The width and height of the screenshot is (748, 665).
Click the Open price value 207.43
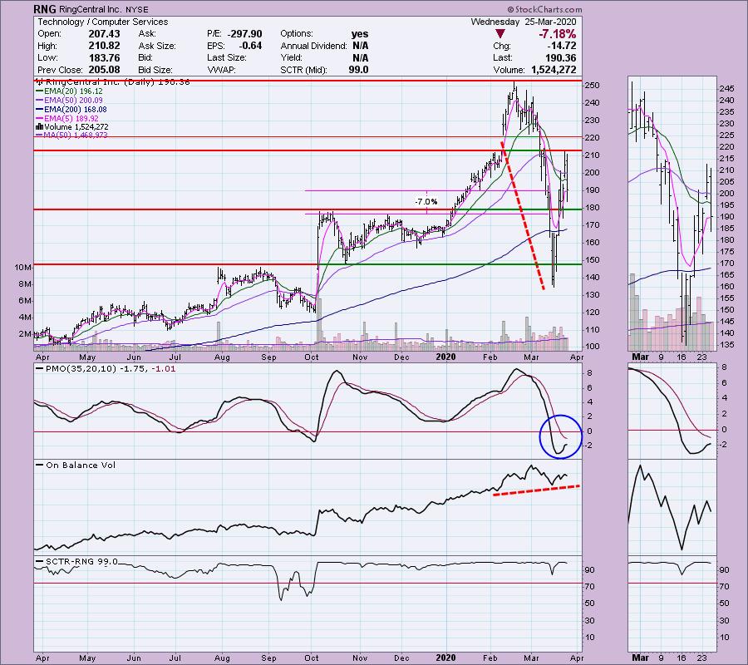[104, 34]
